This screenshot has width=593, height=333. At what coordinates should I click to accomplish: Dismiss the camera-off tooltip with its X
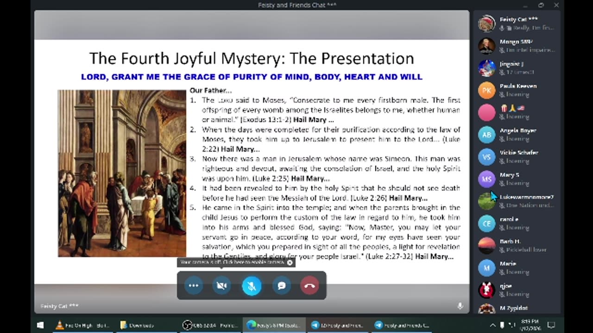click(x=290, y=263)
